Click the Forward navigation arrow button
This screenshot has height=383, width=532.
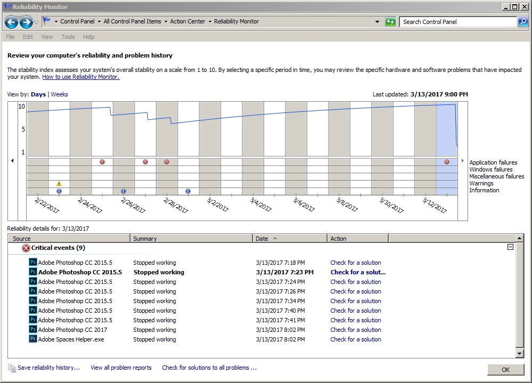pos(26,22)
